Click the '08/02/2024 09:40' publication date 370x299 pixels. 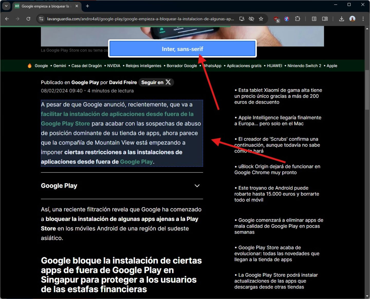[62, 91]
